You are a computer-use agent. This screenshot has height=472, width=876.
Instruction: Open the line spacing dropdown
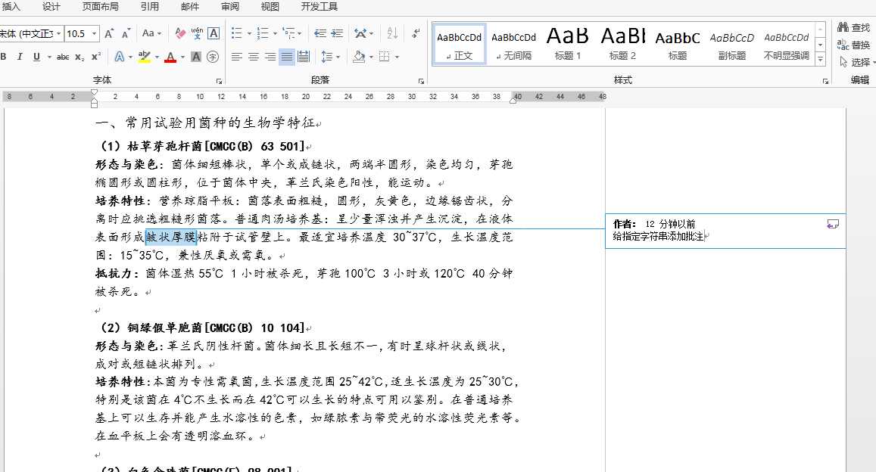pyautogui.click(x=330, y=56)
